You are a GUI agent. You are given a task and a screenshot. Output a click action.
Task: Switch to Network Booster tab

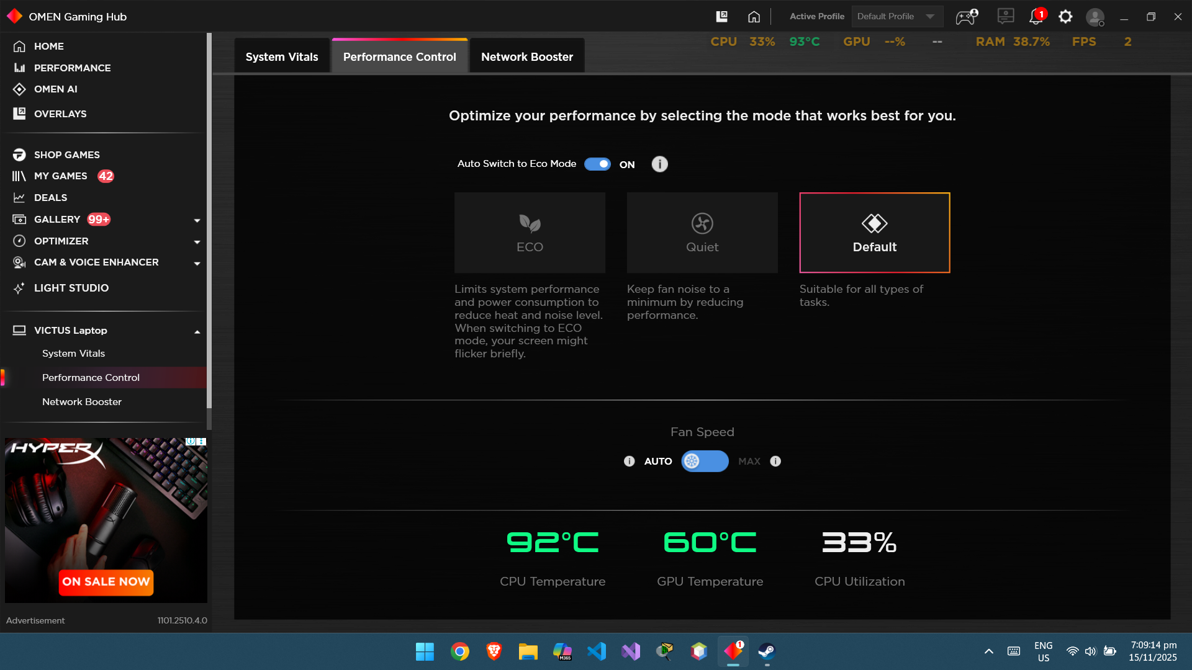tap(527, 56)
